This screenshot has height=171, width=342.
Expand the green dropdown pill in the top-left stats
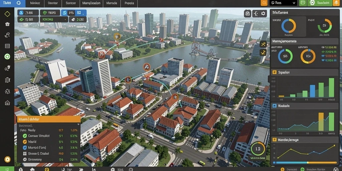pyautogui.click(x=54, y=19)
